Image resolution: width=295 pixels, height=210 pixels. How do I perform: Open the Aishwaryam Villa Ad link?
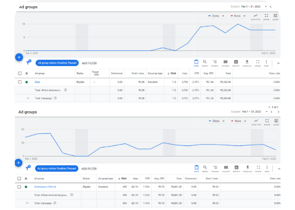[x=45, y=187]
